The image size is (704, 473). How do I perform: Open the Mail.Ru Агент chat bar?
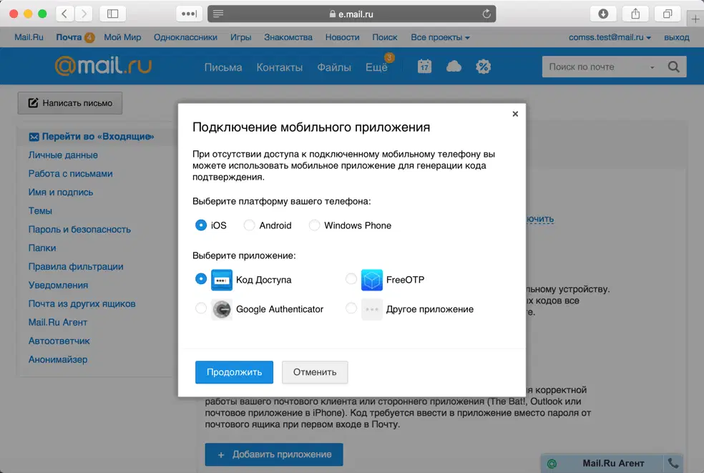613,463
